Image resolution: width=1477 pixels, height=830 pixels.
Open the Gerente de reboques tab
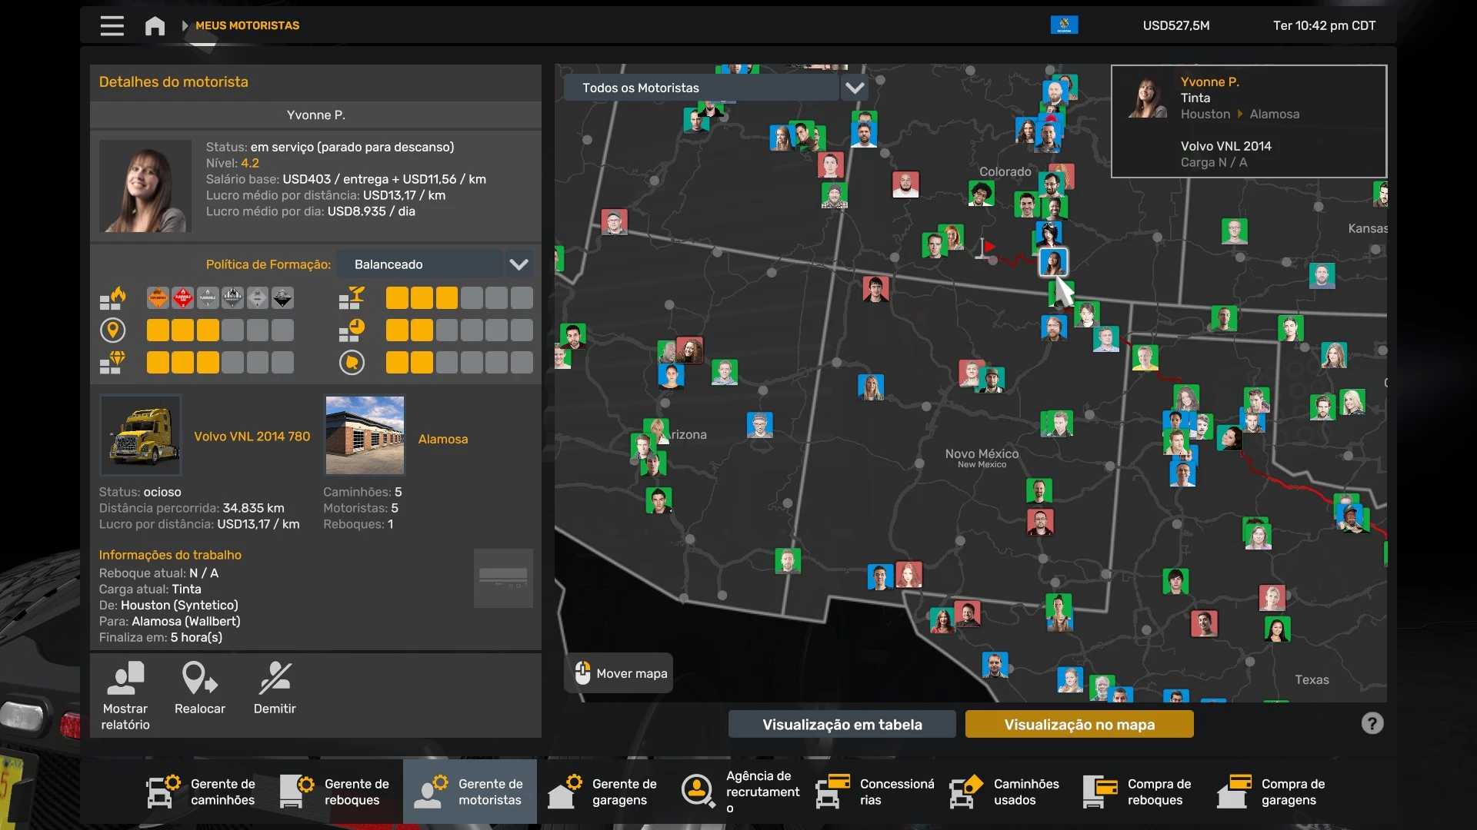point(336,792)
